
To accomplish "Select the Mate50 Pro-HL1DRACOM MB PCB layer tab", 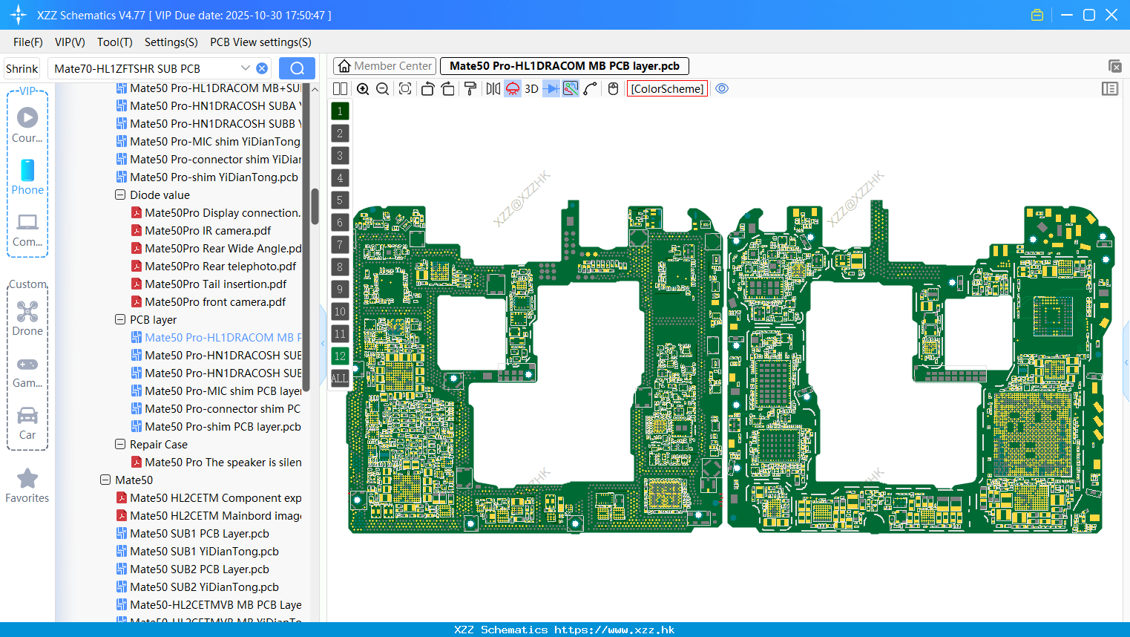I will [565, 66].
